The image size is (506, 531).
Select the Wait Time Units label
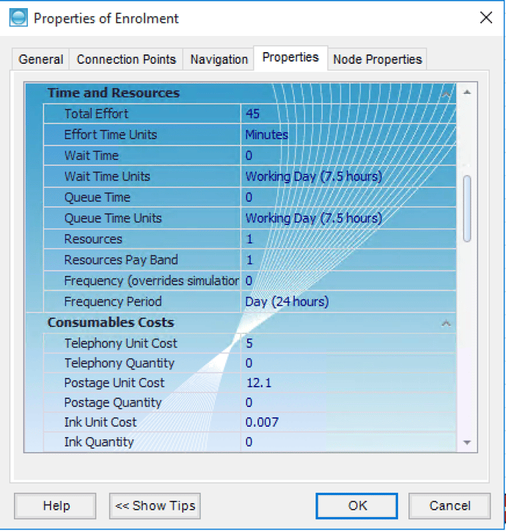point(107,177)
